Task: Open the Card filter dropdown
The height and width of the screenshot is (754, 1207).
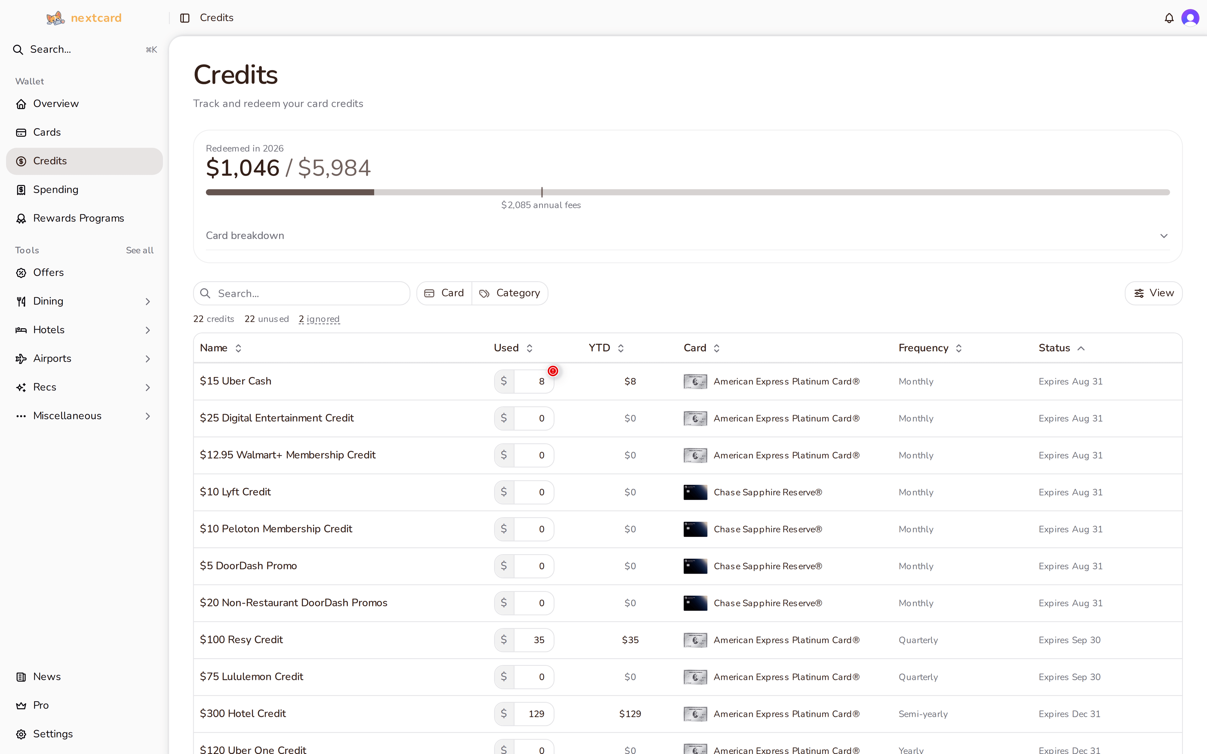Action: pyautogui.click(x=444, y=293)
